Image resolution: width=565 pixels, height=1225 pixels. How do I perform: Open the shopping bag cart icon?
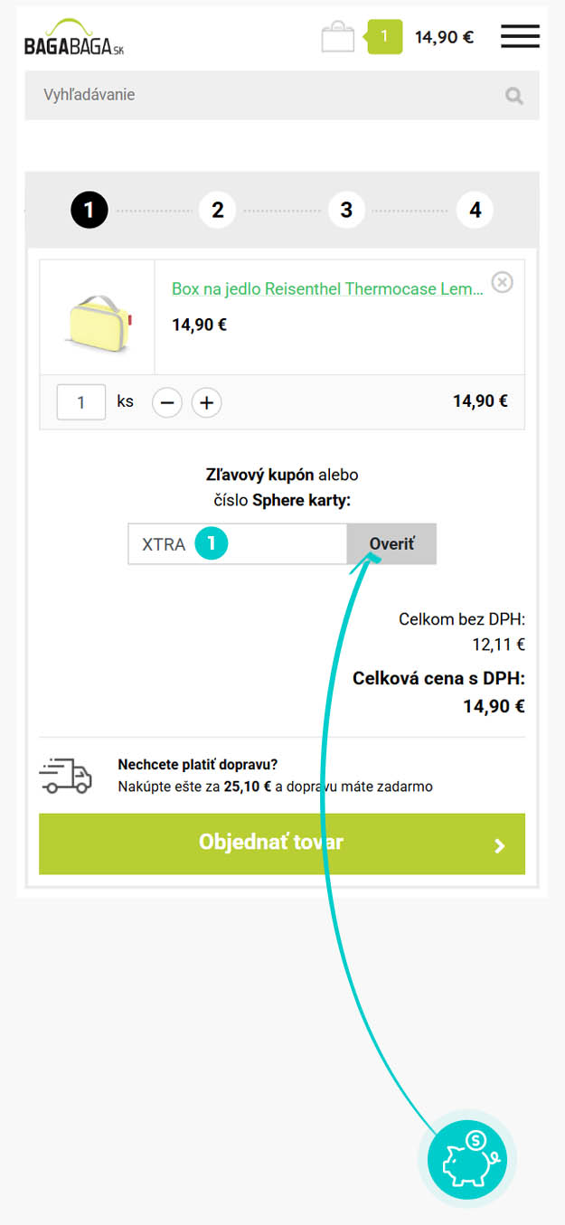coord(338,37)
